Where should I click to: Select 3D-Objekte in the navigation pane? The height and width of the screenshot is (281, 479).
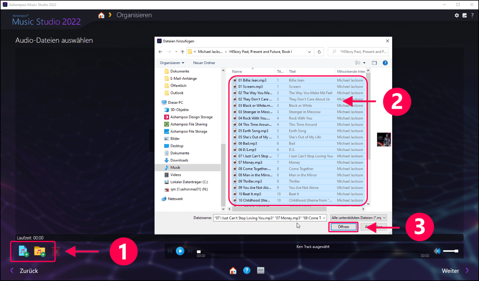(x=179, y=110)
